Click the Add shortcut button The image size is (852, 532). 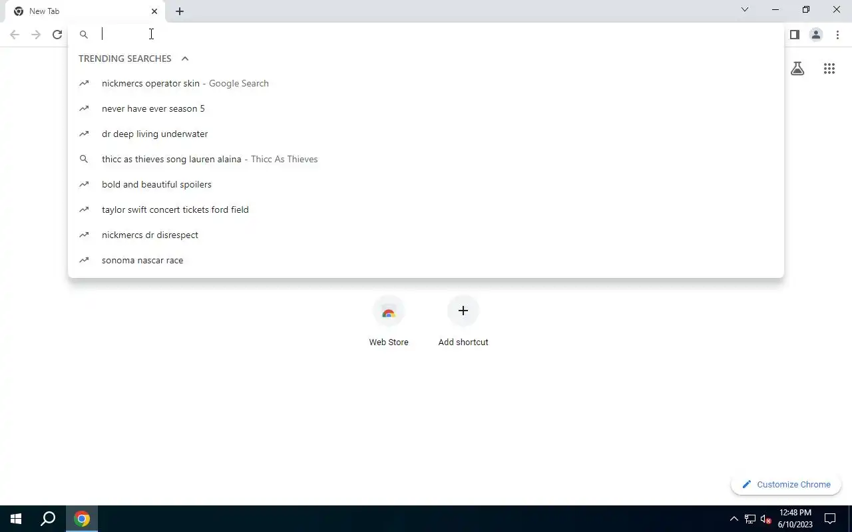coord(463,322)
